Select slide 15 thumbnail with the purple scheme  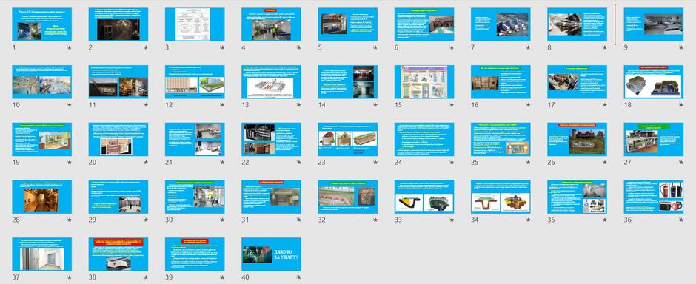click(x=424, y=82)
